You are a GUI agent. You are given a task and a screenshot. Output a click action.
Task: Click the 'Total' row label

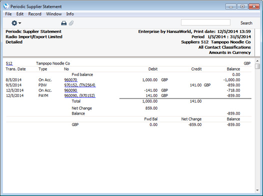(76, 101)
